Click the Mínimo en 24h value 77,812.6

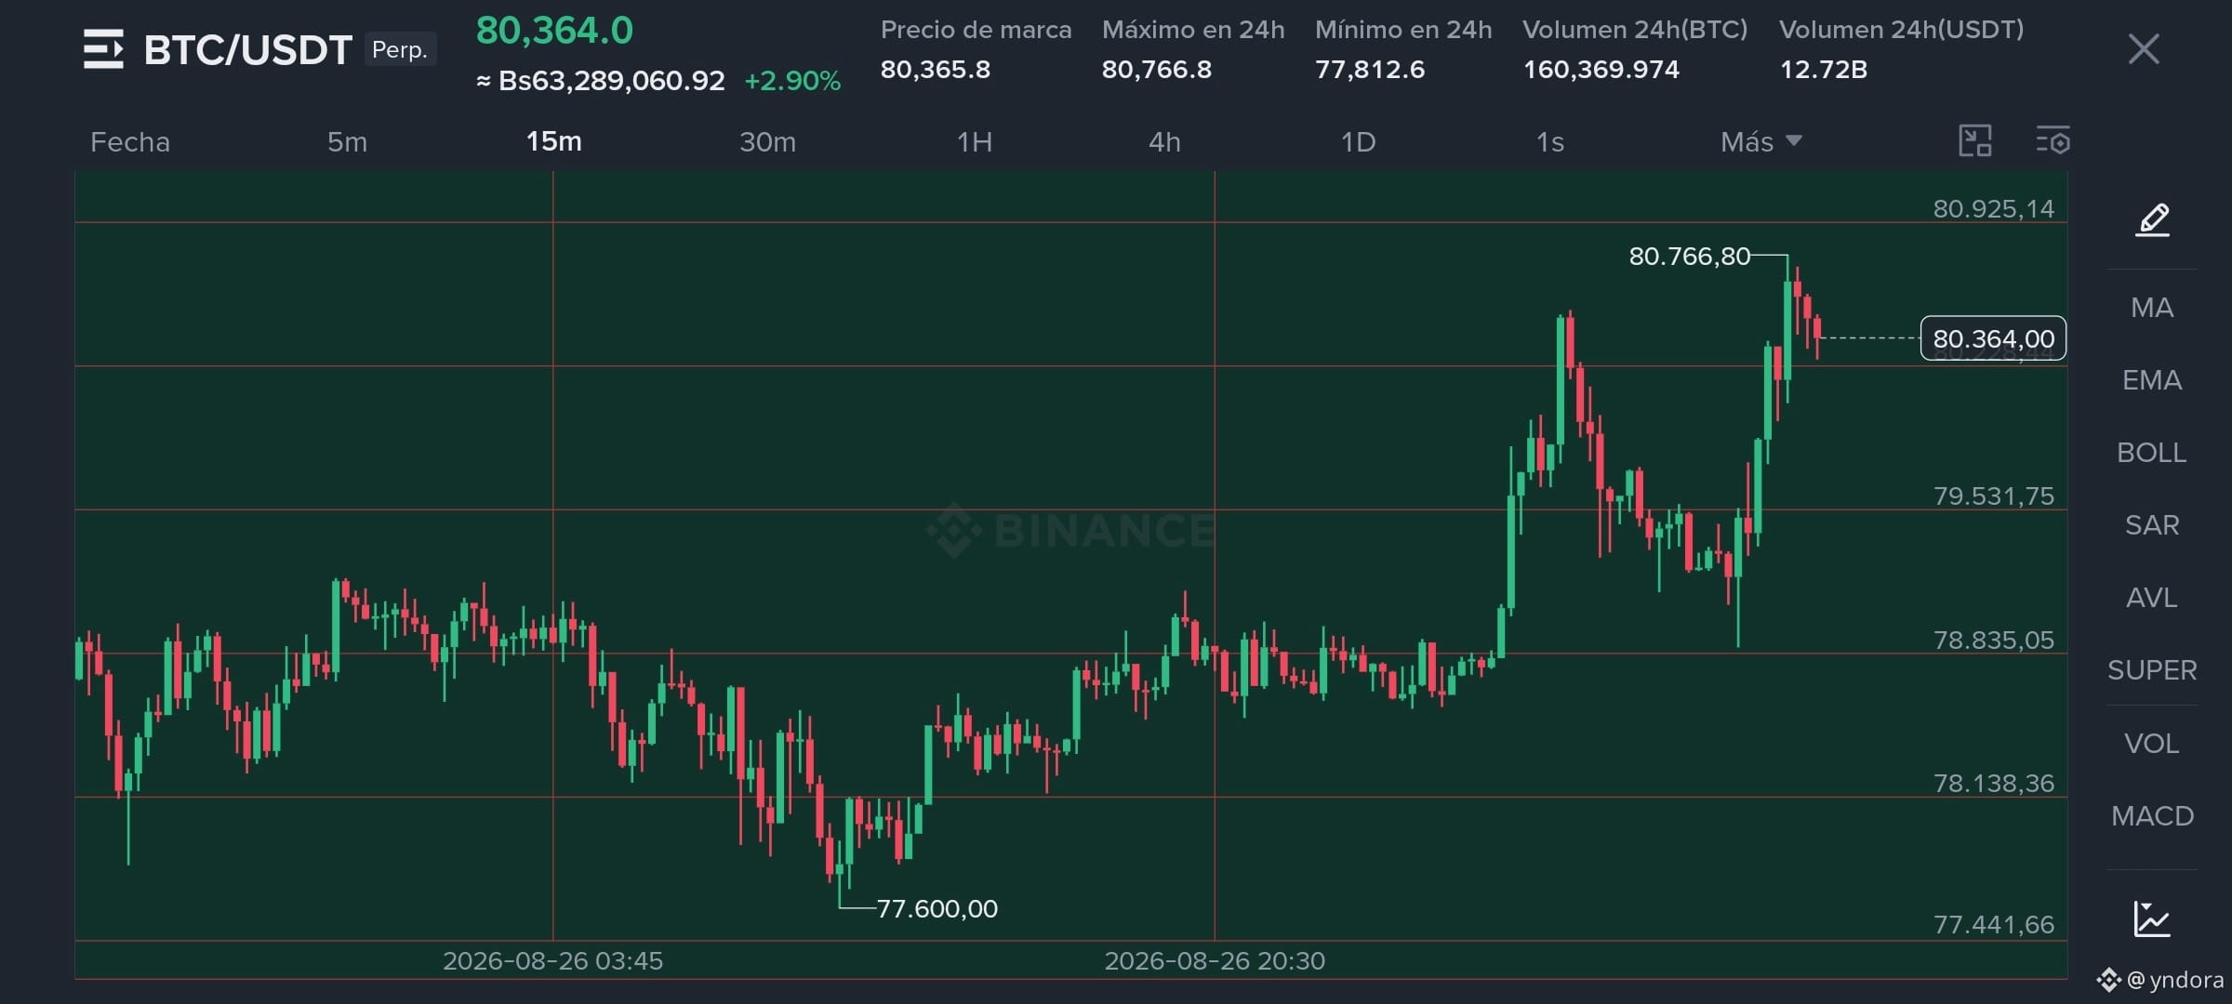coord(1369,70)
